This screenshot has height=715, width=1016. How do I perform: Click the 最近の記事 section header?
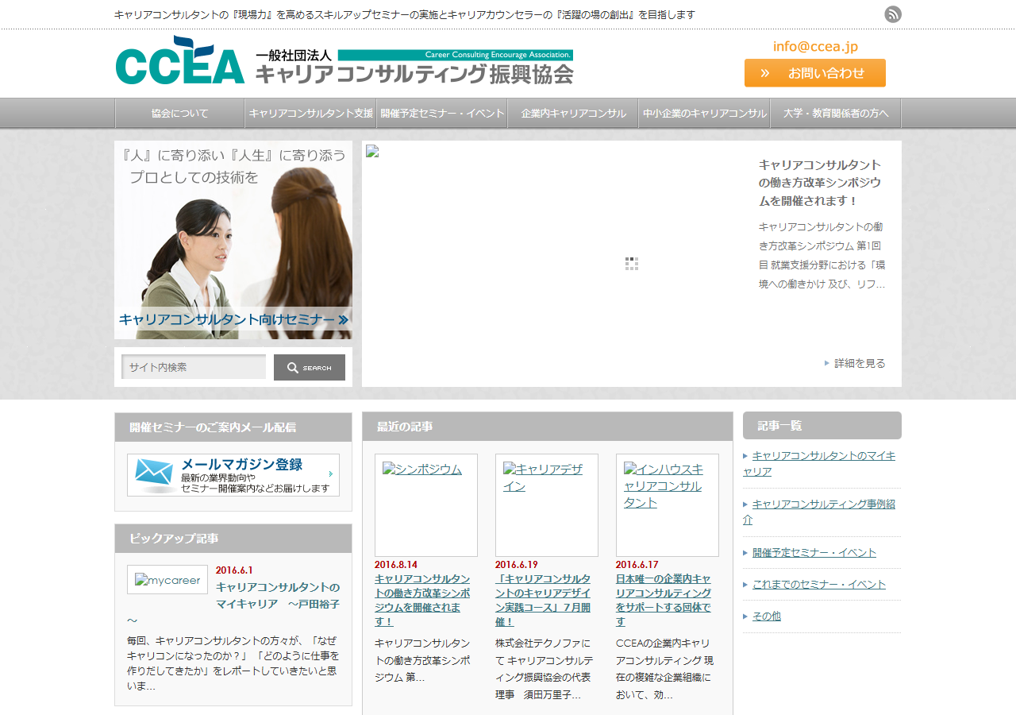coord(548,427)
